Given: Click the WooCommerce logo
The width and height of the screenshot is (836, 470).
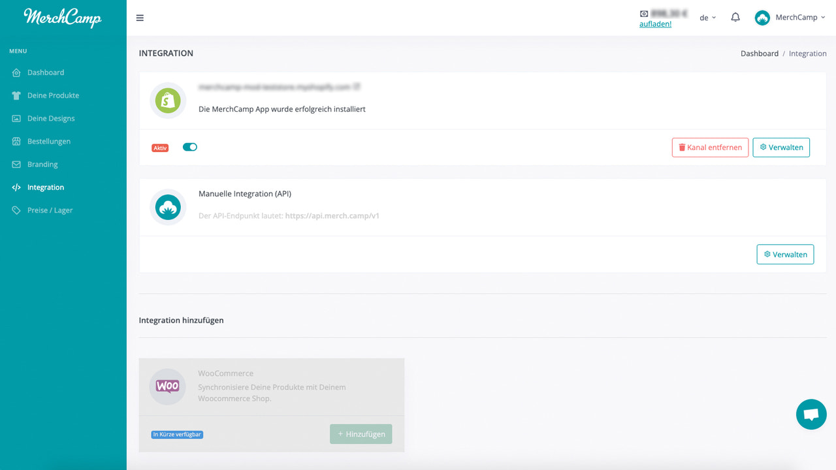Looking at the screenshot, I should point(167,386).
